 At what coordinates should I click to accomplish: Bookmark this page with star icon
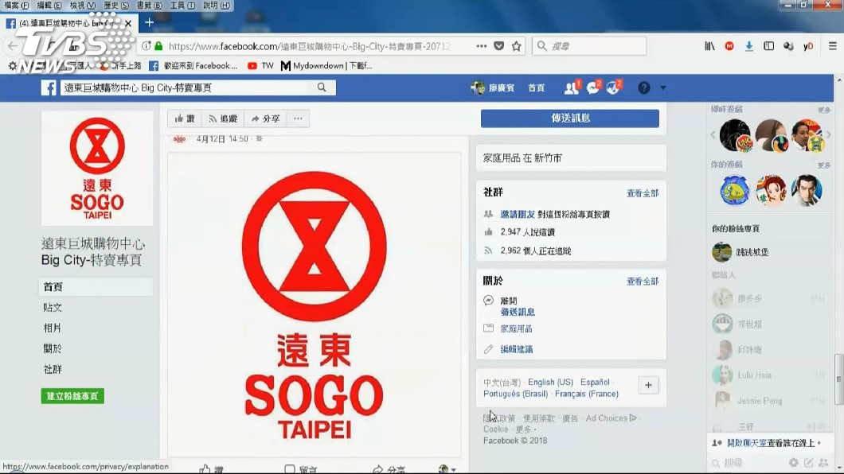(516, 46)
